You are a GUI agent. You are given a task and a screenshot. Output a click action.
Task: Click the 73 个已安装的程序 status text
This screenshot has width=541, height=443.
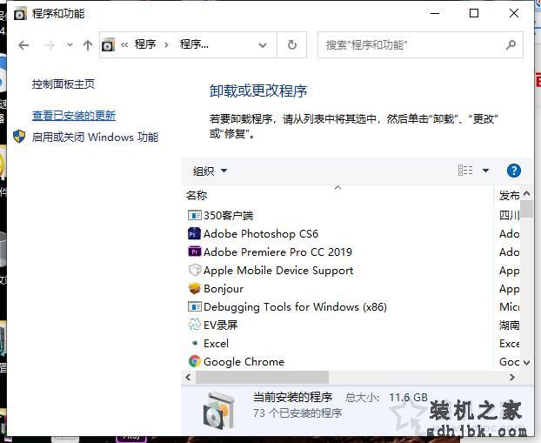click(x=297, y=413)
